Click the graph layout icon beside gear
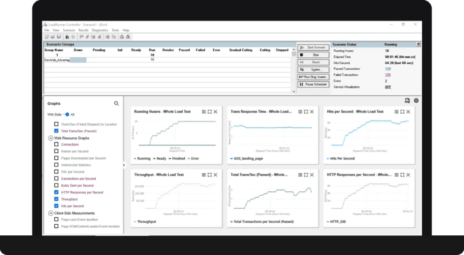Screen dimensions: 464x255 tap(407, 100)
